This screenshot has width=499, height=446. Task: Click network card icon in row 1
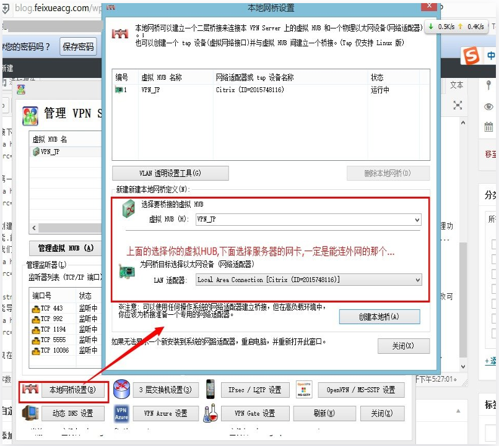[x=119, y=90]
